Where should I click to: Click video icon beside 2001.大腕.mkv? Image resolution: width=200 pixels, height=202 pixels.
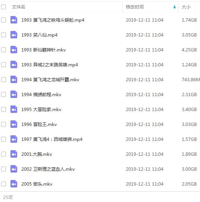pos(14,154)
